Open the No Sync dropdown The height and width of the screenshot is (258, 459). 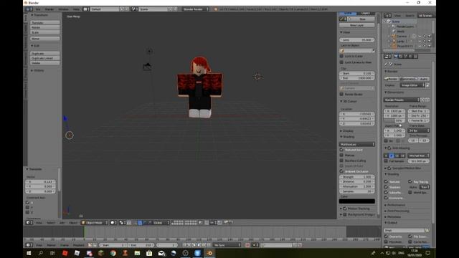point(227,245)
